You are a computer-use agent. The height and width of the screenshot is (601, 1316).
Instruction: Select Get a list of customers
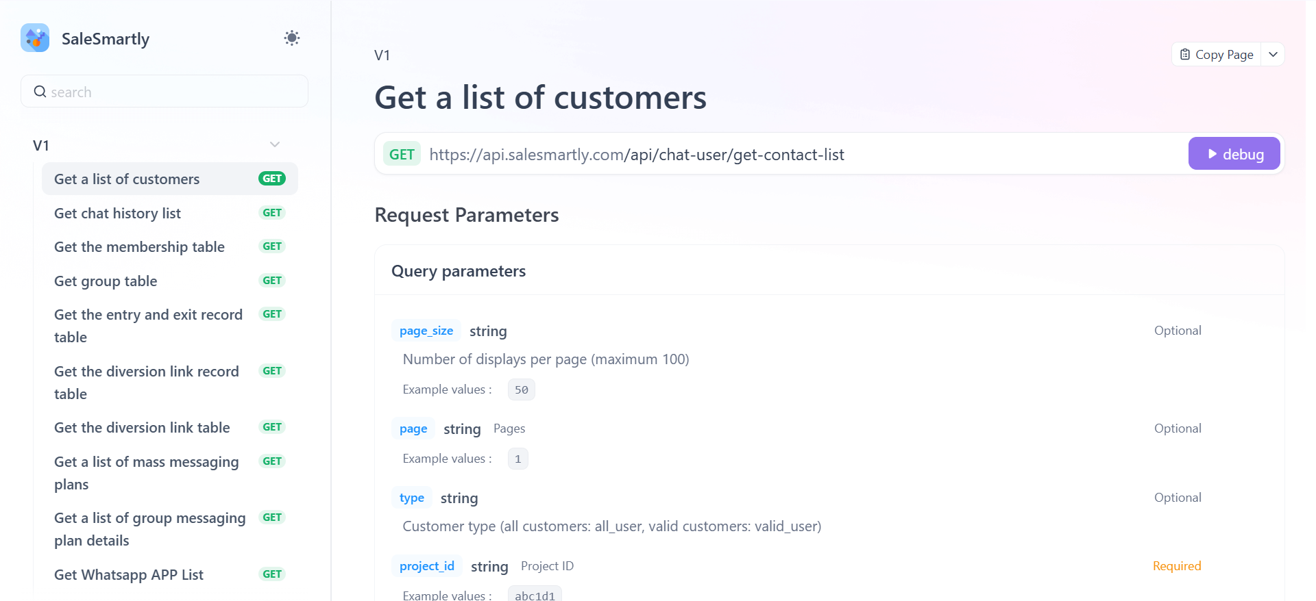(x=127, y=179)
